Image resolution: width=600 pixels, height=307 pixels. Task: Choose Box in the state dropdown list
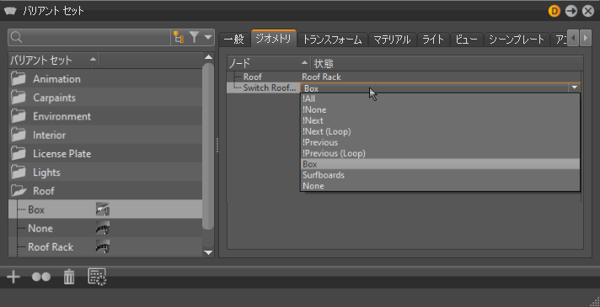click(440, 164)
